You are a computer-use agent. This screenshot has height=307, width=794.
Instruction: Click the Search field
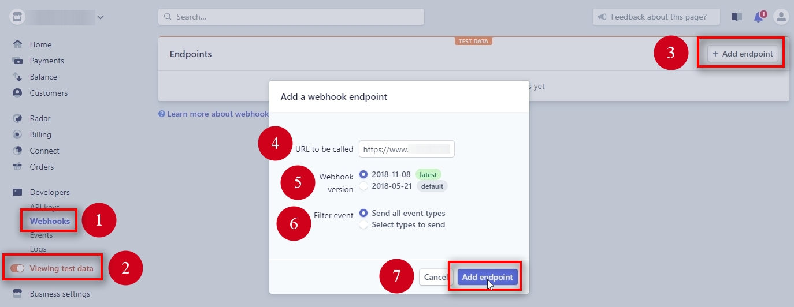click(291, 17)
